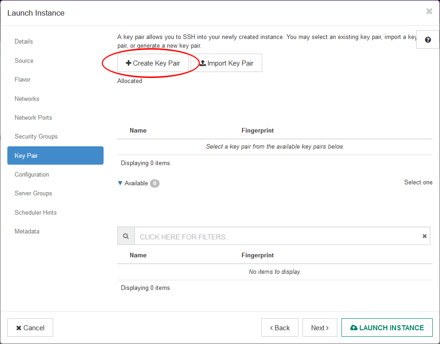
Task: Click the search magnifier icon
Action: coord(126,236)
